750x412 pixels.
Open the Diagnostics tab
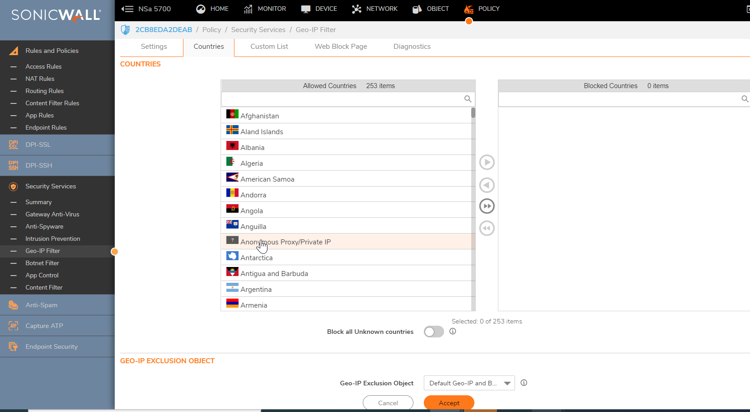(x=412, y=47)
